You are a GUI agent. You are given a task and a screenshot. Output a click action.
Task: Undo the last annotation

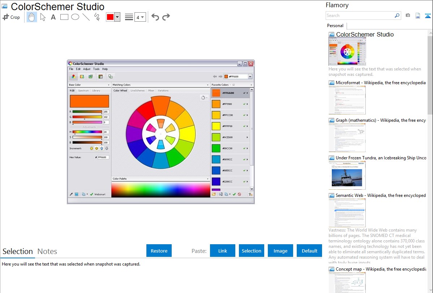click(x=155, y=17)
